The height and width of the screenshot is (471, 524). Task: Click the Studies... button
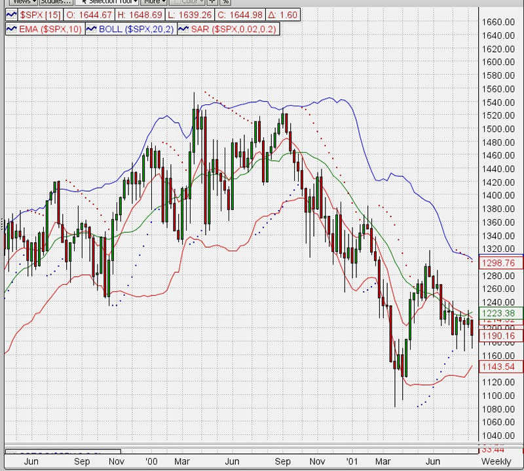pos(55,2)
